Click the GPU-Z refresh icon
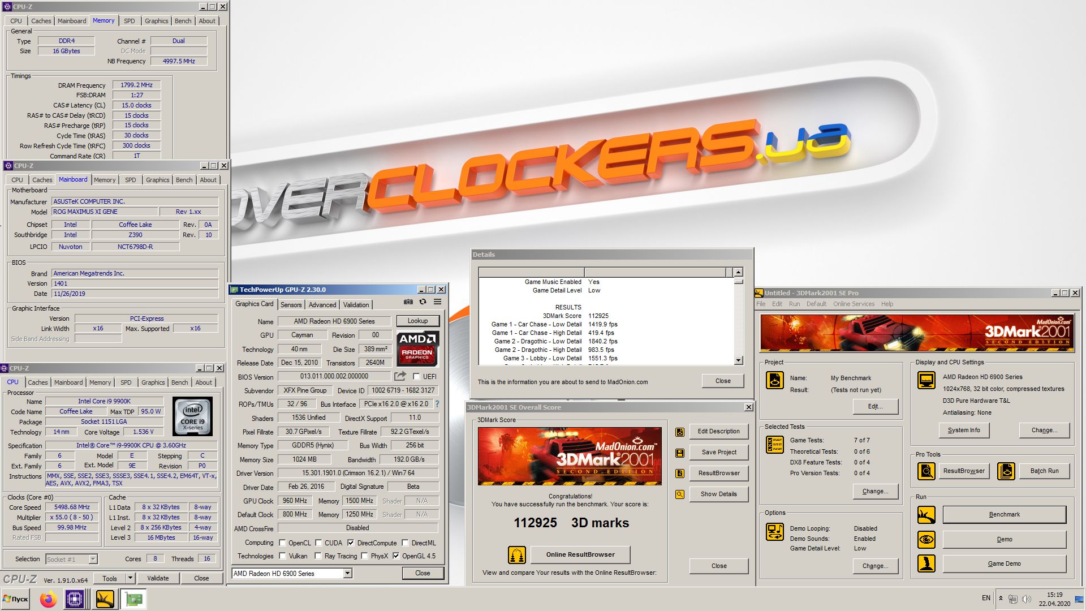Image resolution: width=1086 pixels, height=611 pixels. point(423,302)
